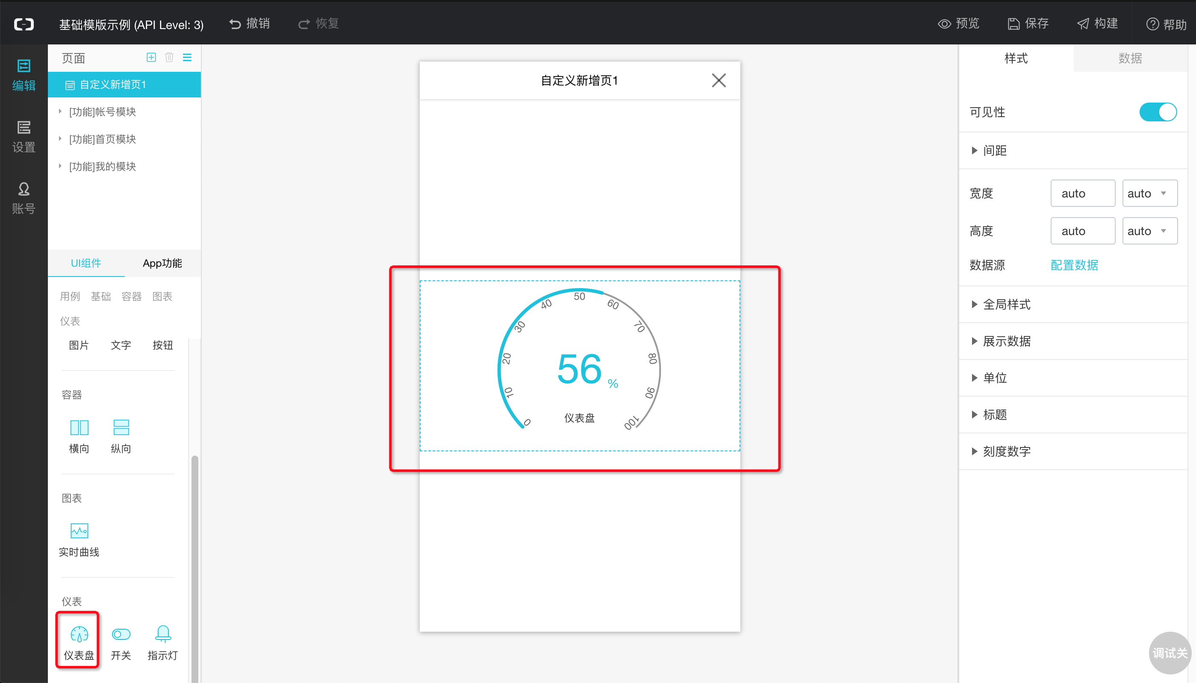This screenshot has width=1196, height=683.
Task: Open the 编辑 editor sidebar section
Action: click(24, 75)
